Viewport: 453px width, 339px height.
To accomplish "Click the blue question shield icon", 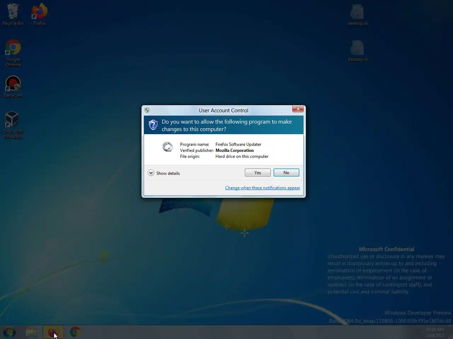I will point(153,125).
